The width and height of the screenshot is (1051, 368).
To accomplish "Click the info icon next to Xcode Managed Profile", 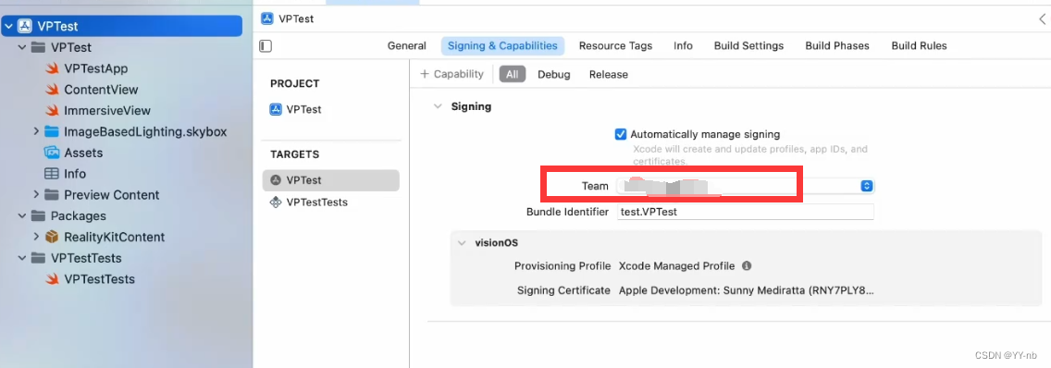I will (x=747, y=266).
